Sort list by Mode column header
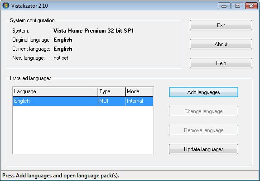The height and width of the screenshot is (181, 260). point(140,91)
